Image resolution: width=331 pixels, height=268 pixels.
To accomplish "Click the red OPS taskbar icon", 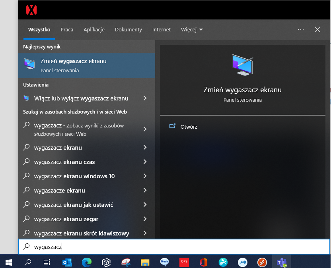I will (184, 262).
